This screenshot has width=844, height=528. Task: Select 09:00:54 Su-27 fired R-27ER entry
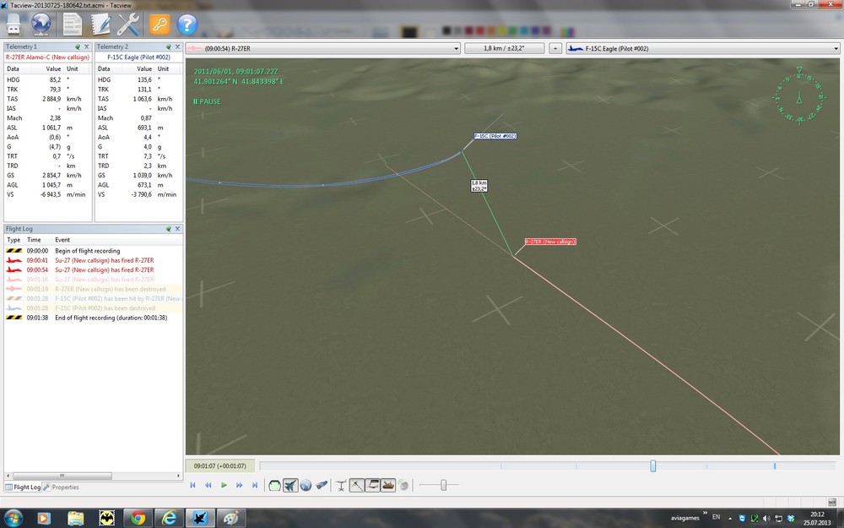[x=93, y=270]
